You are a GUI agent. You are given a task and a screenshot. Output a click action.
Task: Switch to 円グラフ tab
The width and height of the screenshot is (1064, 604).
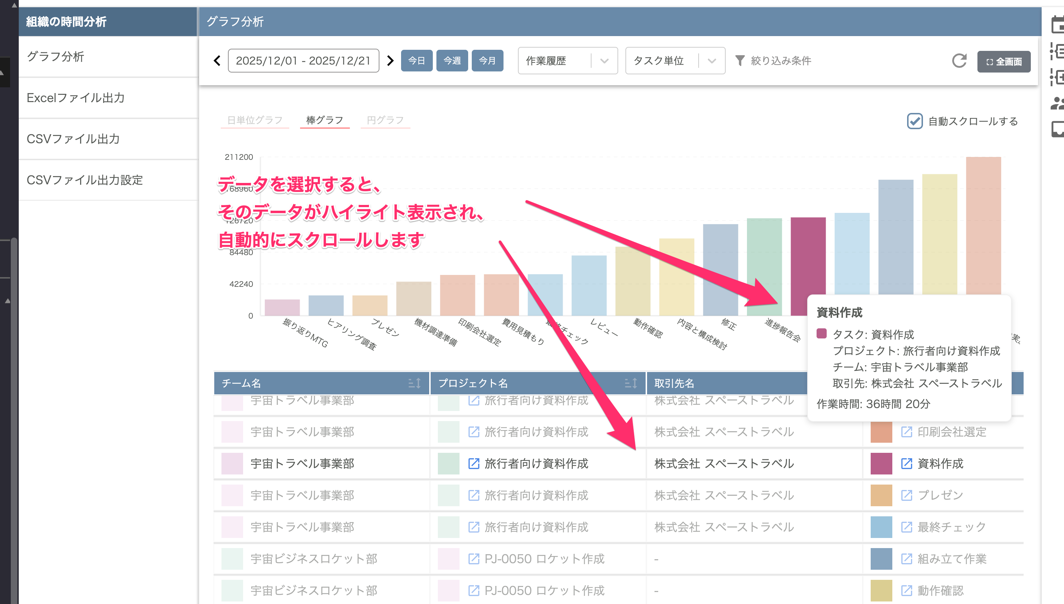coord(385,120)
